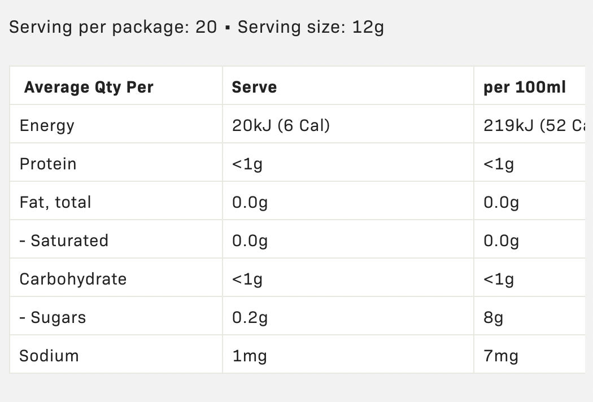Select the "Serve" column header
This screenshot has width=593, height=402.
click(254, 88)
